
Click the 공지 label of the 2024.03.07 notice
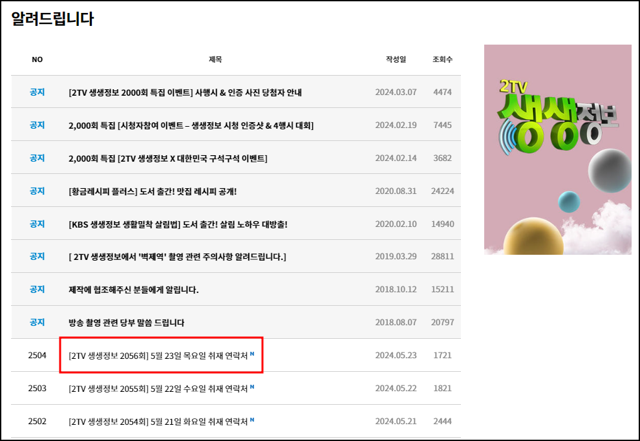pyautogui.click(x=37, y=92)
